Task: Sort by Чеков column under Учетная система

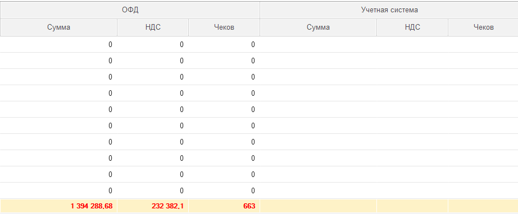Action: click(483, 27)
